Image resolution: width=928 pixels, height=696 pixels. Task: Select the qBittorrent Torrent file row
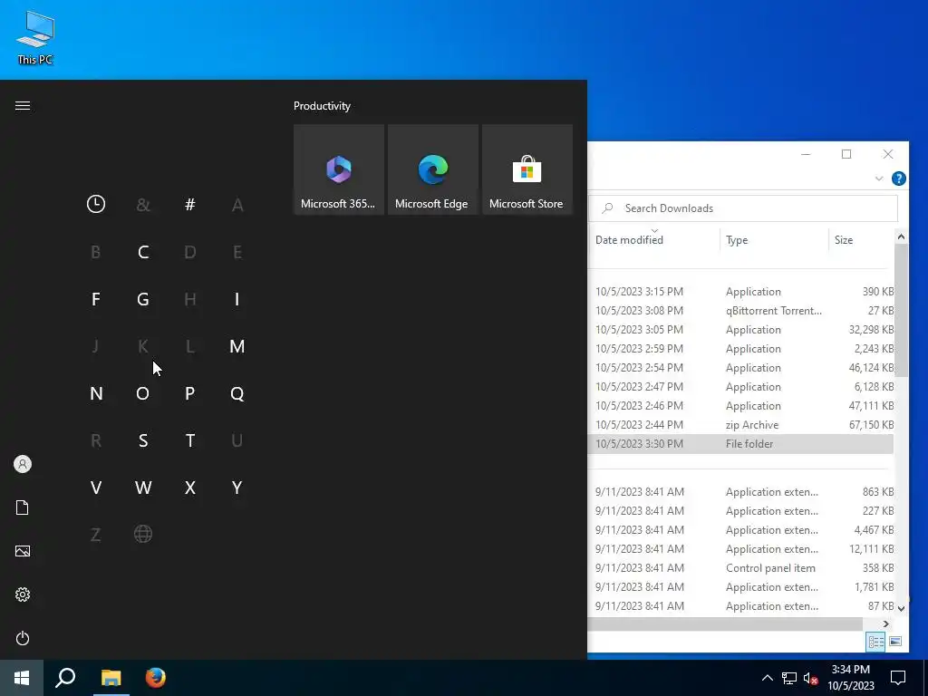coord(741,311)
